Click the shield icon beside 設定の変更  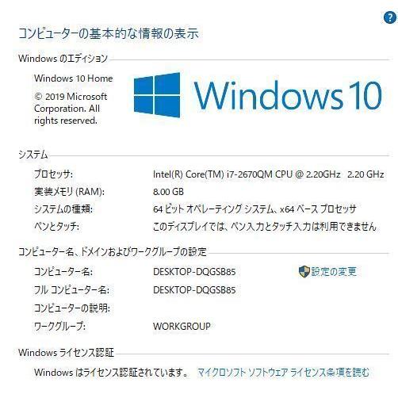click(304, 272)
